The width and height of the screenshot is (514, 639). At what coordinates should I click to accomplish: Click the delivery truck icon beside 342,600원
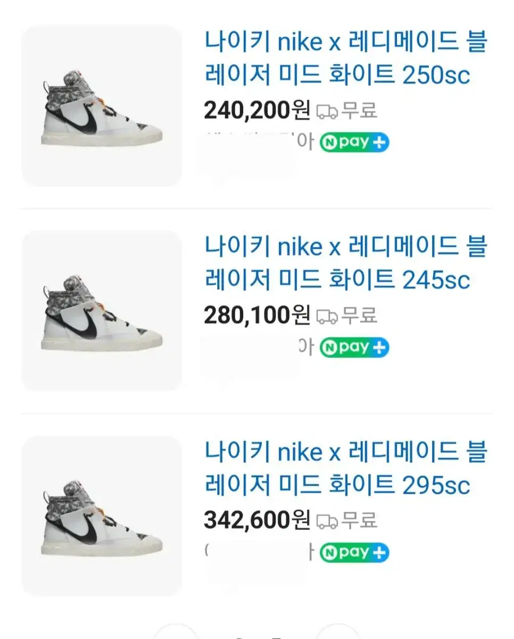(x=327, y=521)
